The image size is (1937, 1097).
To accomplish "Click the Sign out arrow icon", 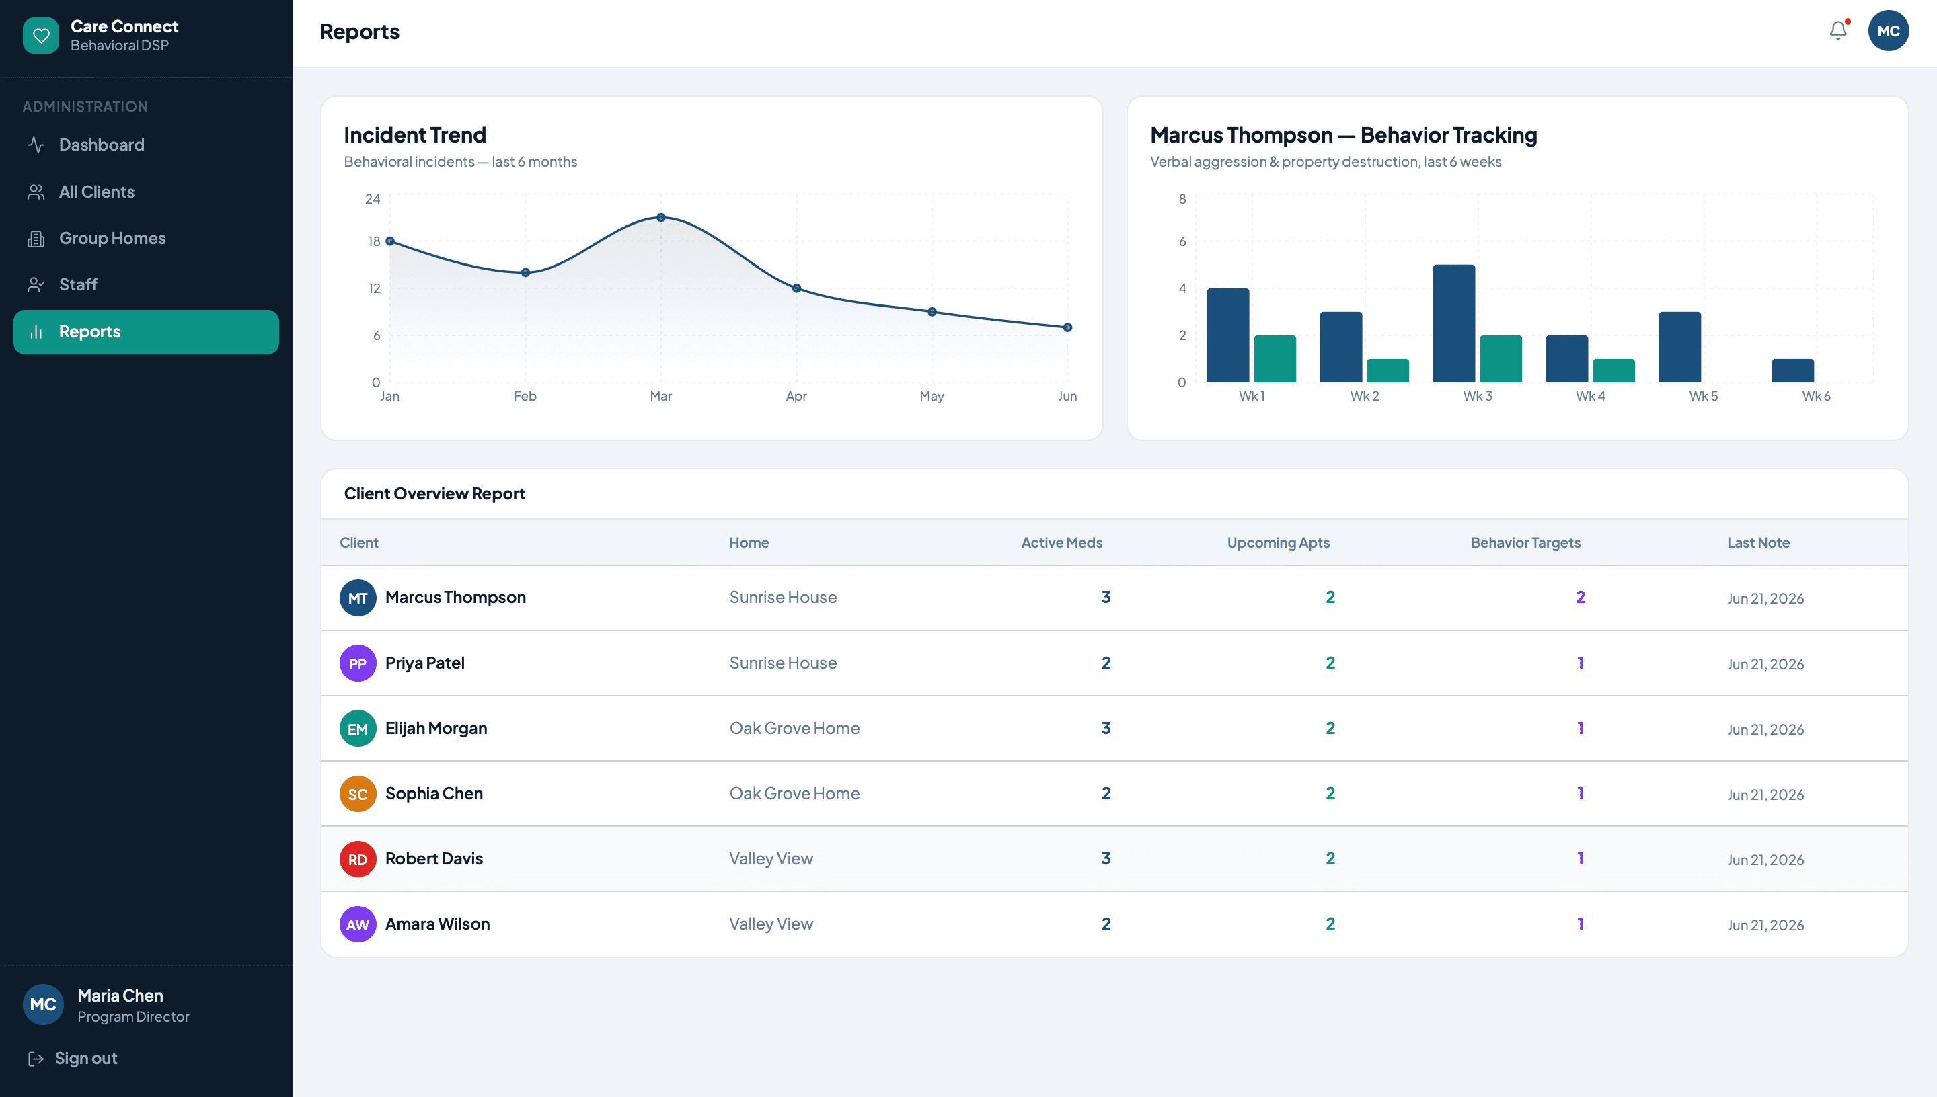I will click(x=36, y=1059).
